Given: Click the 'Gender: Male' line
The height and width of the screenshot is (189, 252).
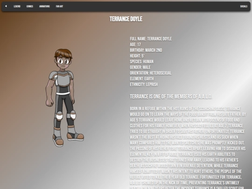Looking at the screenshot, I should [140, 67].
